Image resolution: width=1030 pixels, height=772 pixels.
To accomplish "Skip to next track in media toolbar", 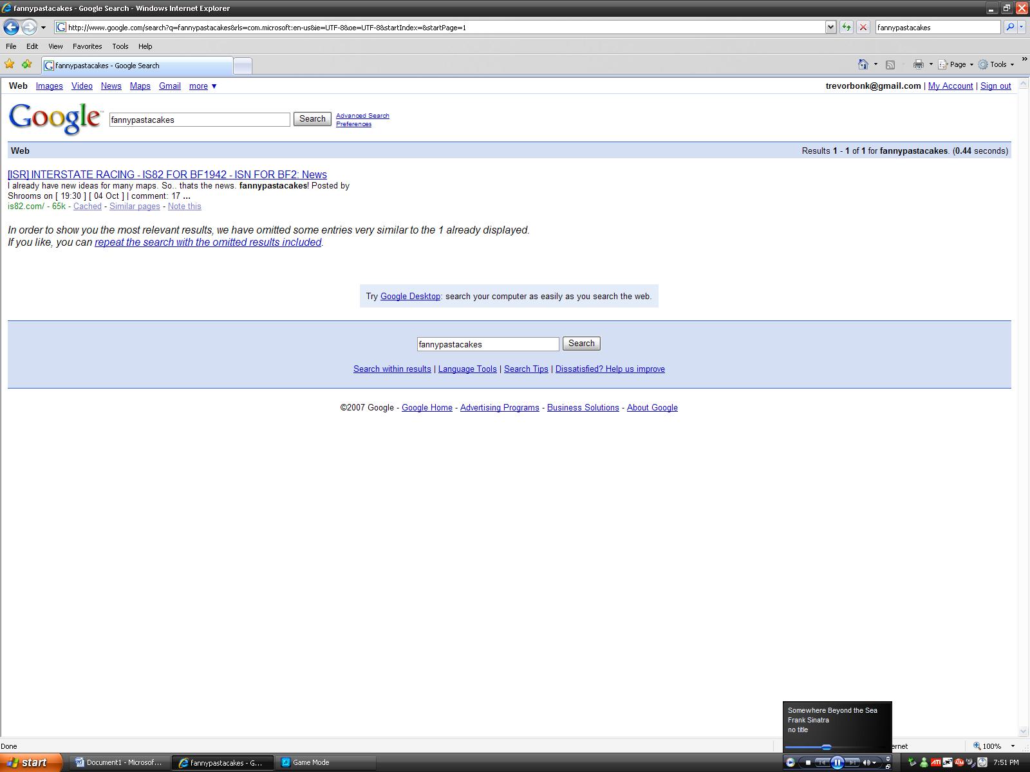I will point(853,762).
